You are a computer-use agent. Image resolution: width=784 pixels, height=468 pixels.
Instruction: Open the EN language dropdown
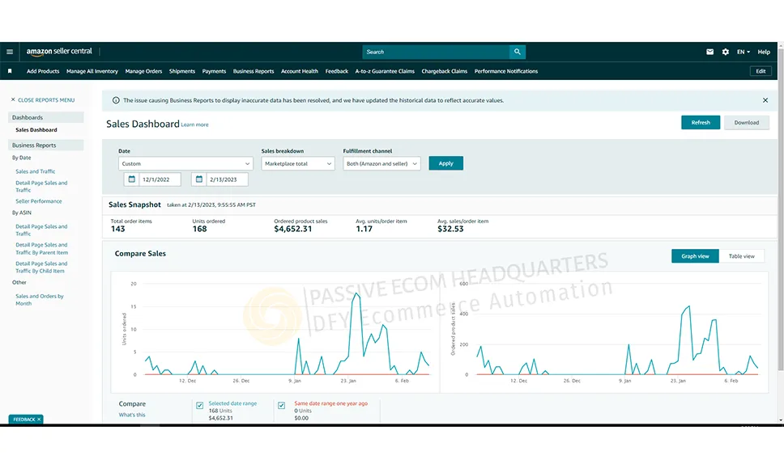coord(743,52)
